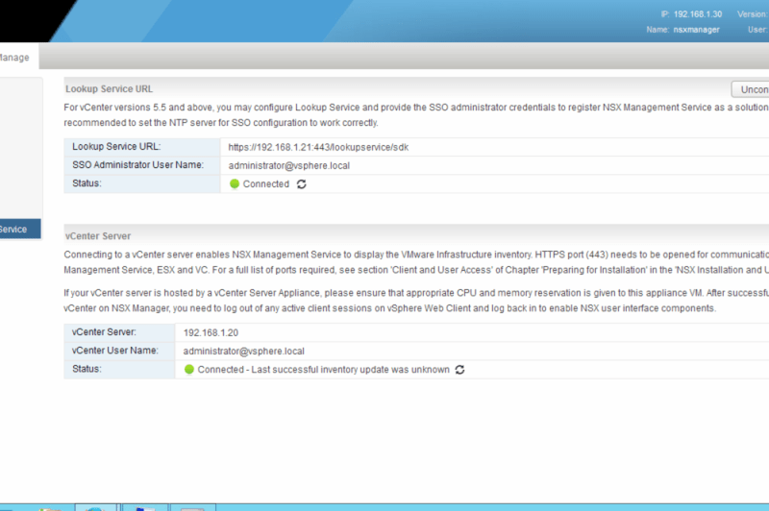The height and width of the screenshot is (511, 769).
Task: Refresh the Lookup Service connection status
Action: point(302,183)
